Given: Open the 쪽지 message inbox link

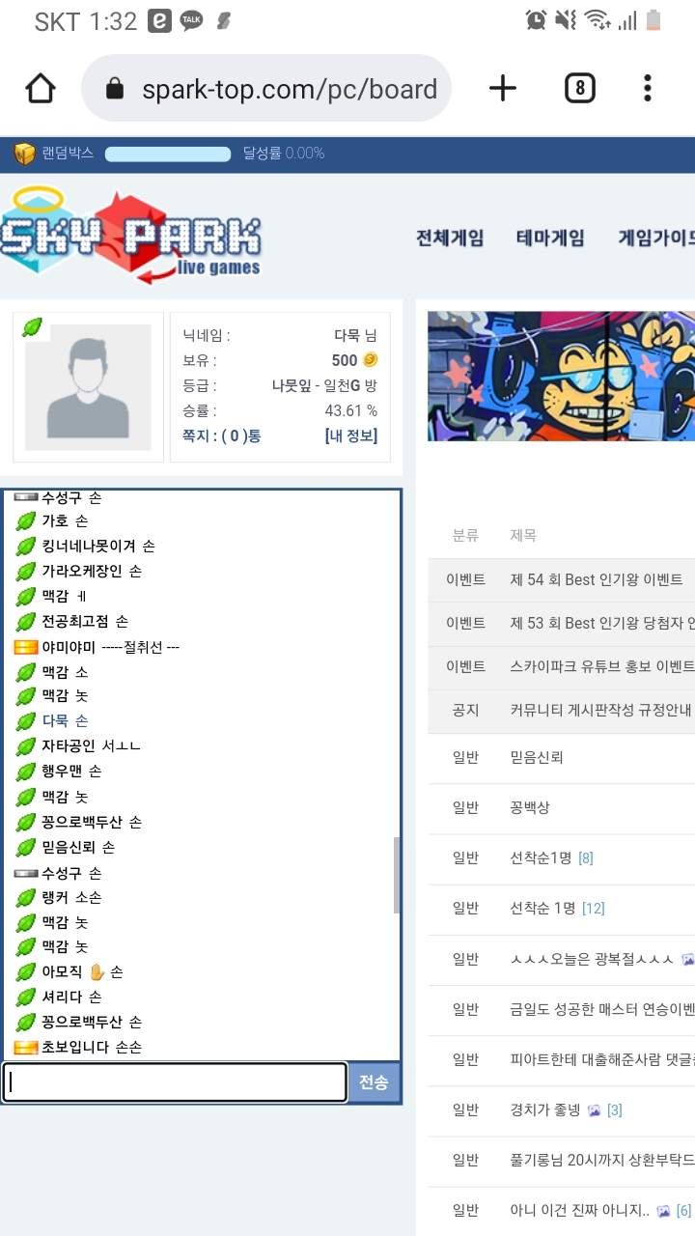Looking at the screenshot, I should 222,435.
